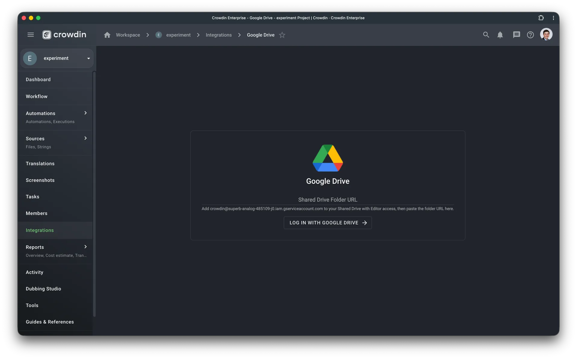Open the help question mark icon
577x359 pixels.
tap(530, 35)
